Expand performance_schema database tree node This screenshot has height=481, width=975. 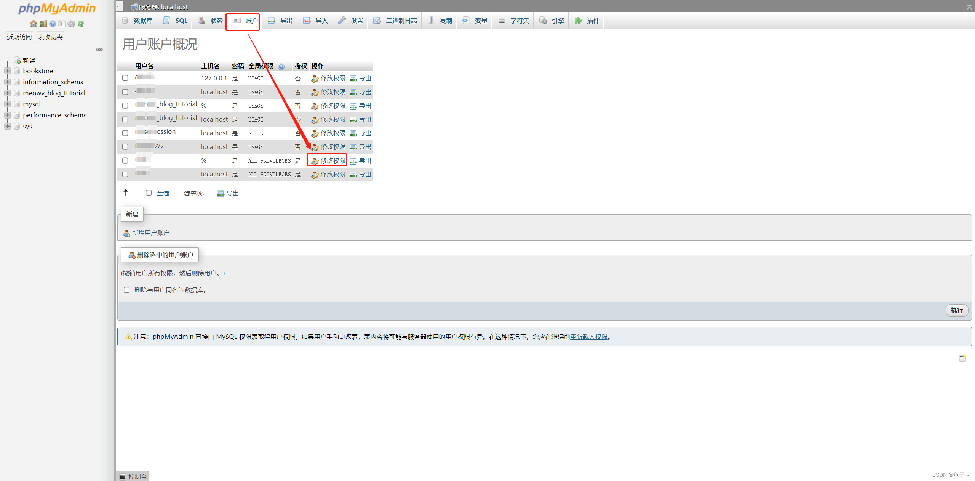pyautogui.click(x=7, y=115)
